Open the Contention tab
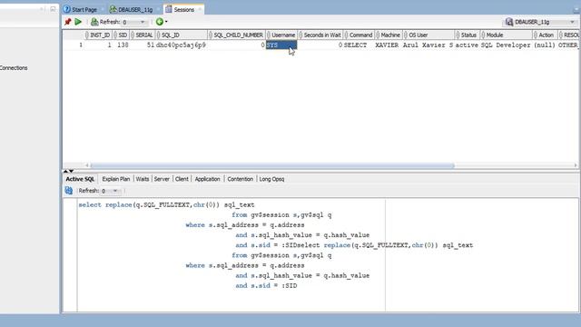The image size is (581, 327). [240, 179]
